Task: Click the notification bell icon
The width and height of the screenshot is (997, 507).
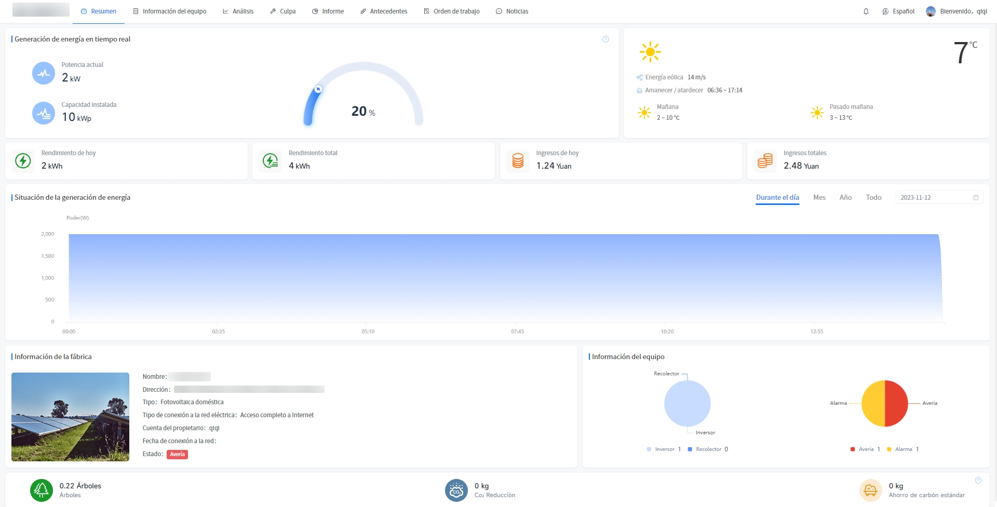Action: [x=866, y=11]
